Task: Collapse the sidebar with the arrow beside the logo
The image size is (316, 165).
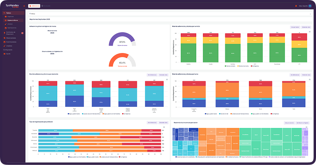Action: tap(24, 6)
